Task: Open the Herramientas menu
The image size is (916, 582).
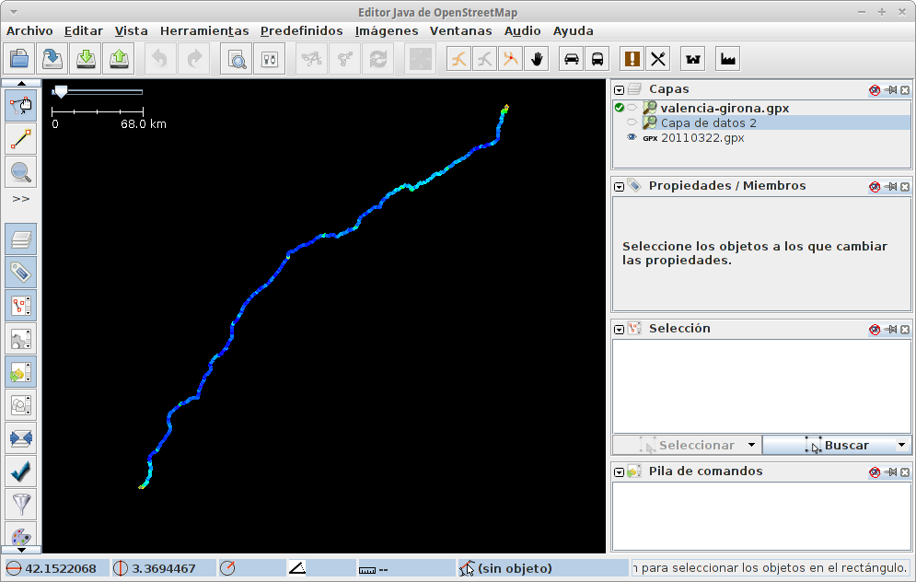Action: (x=203, y=30)
